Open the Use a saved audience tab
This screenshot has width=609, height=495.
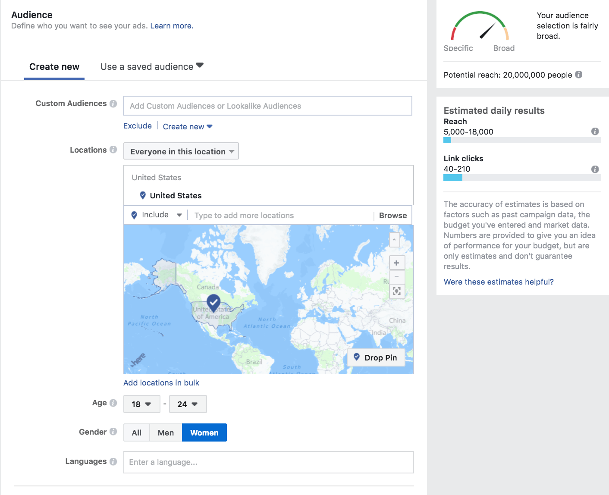point(151,67)
